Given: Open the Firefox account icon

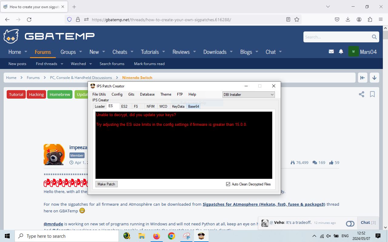Looking at the screenshot, I should point(359,19).
